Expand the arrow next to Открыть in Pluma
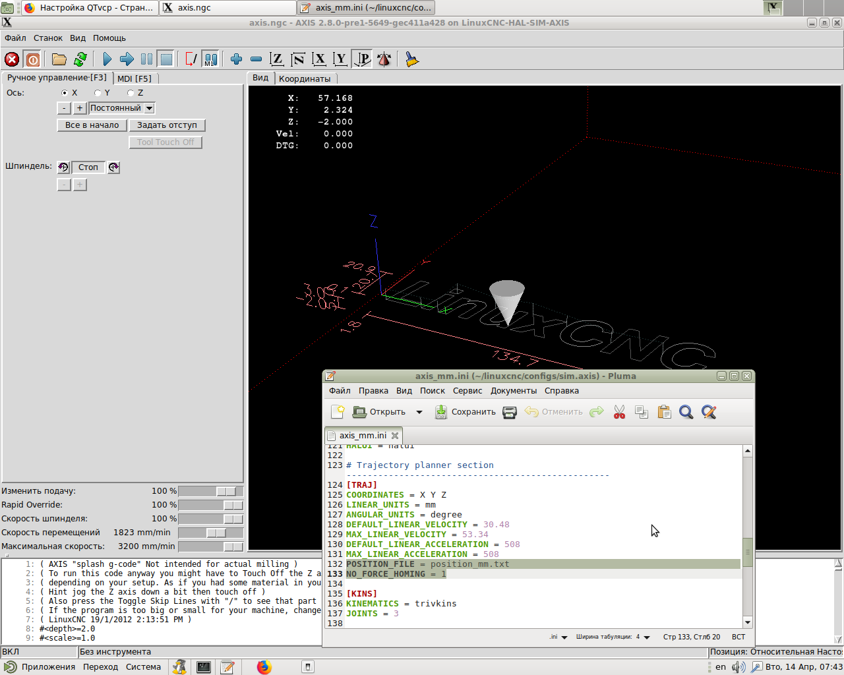 pos(419,412)
